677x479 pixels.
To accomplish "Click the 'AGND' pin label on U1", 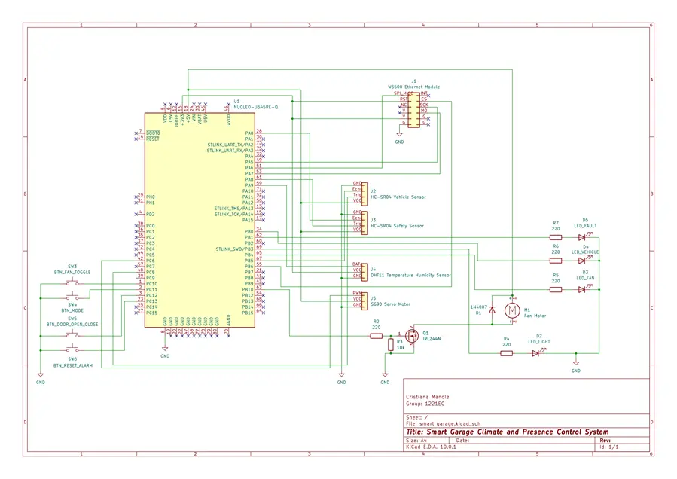I will [228, 320].
